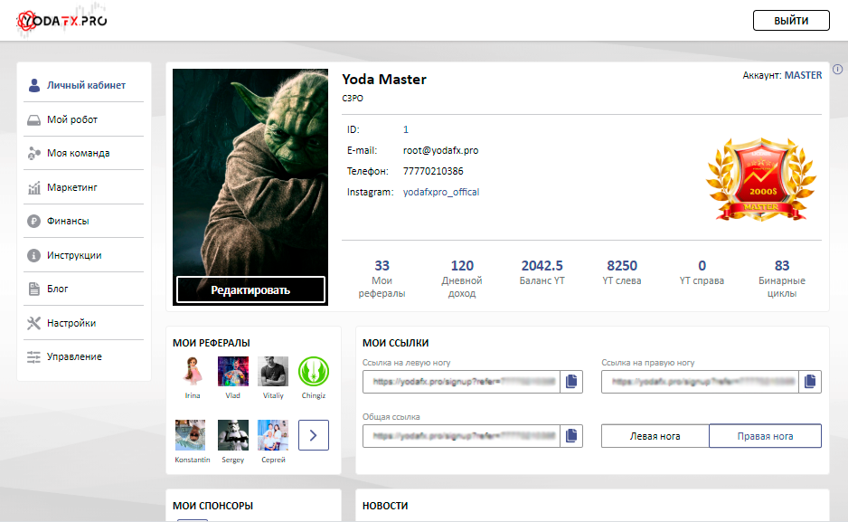Open referral Chingiz's avatar
This screenshot has width=848, height=522.
(x=314, y=371)
